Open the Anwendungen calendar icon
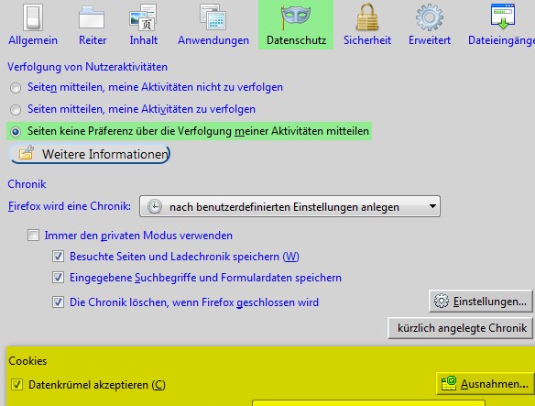Image resolution: width=535 pixels, height=406 pixels. coord(213,17)
